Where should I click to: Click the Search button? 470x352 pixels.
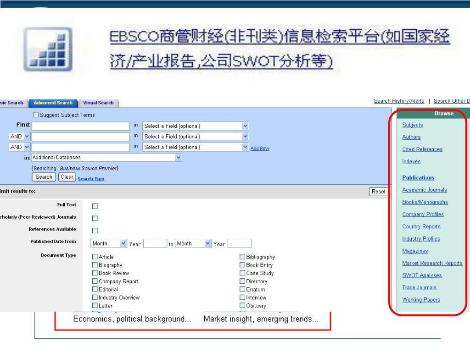[44, 177]
